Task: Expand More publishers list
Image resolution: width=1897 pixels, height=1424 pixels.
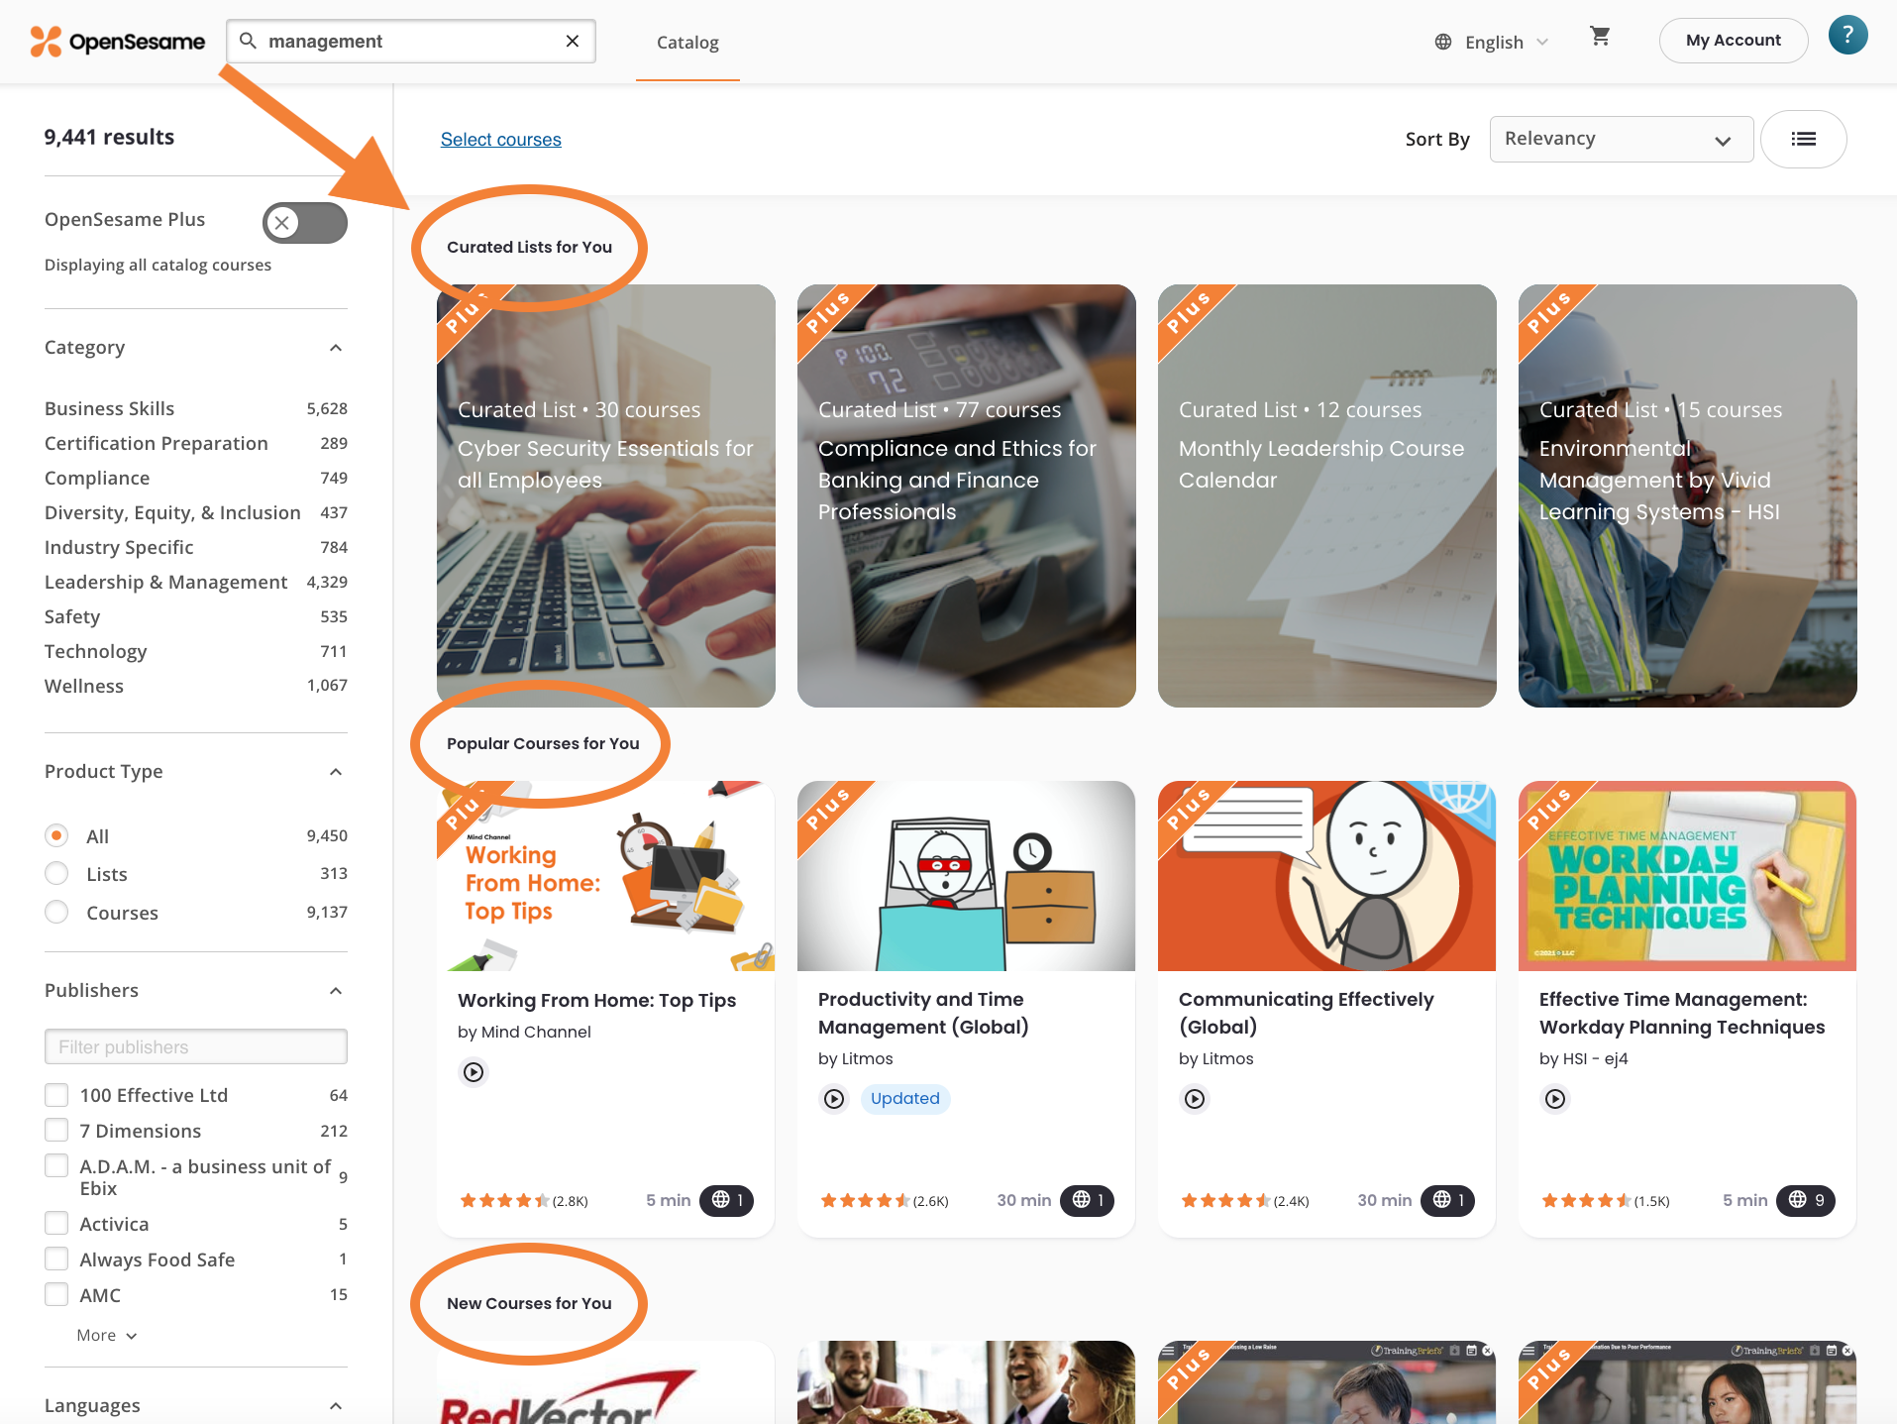Action: (x=107, y=1335)
